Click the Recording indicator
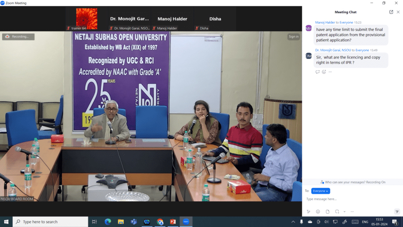 click(18, 36)
